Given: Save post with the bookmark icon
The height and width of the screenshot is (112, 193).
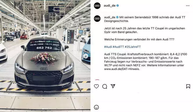Looking at the screenshot, I should (x=188, y=86).
